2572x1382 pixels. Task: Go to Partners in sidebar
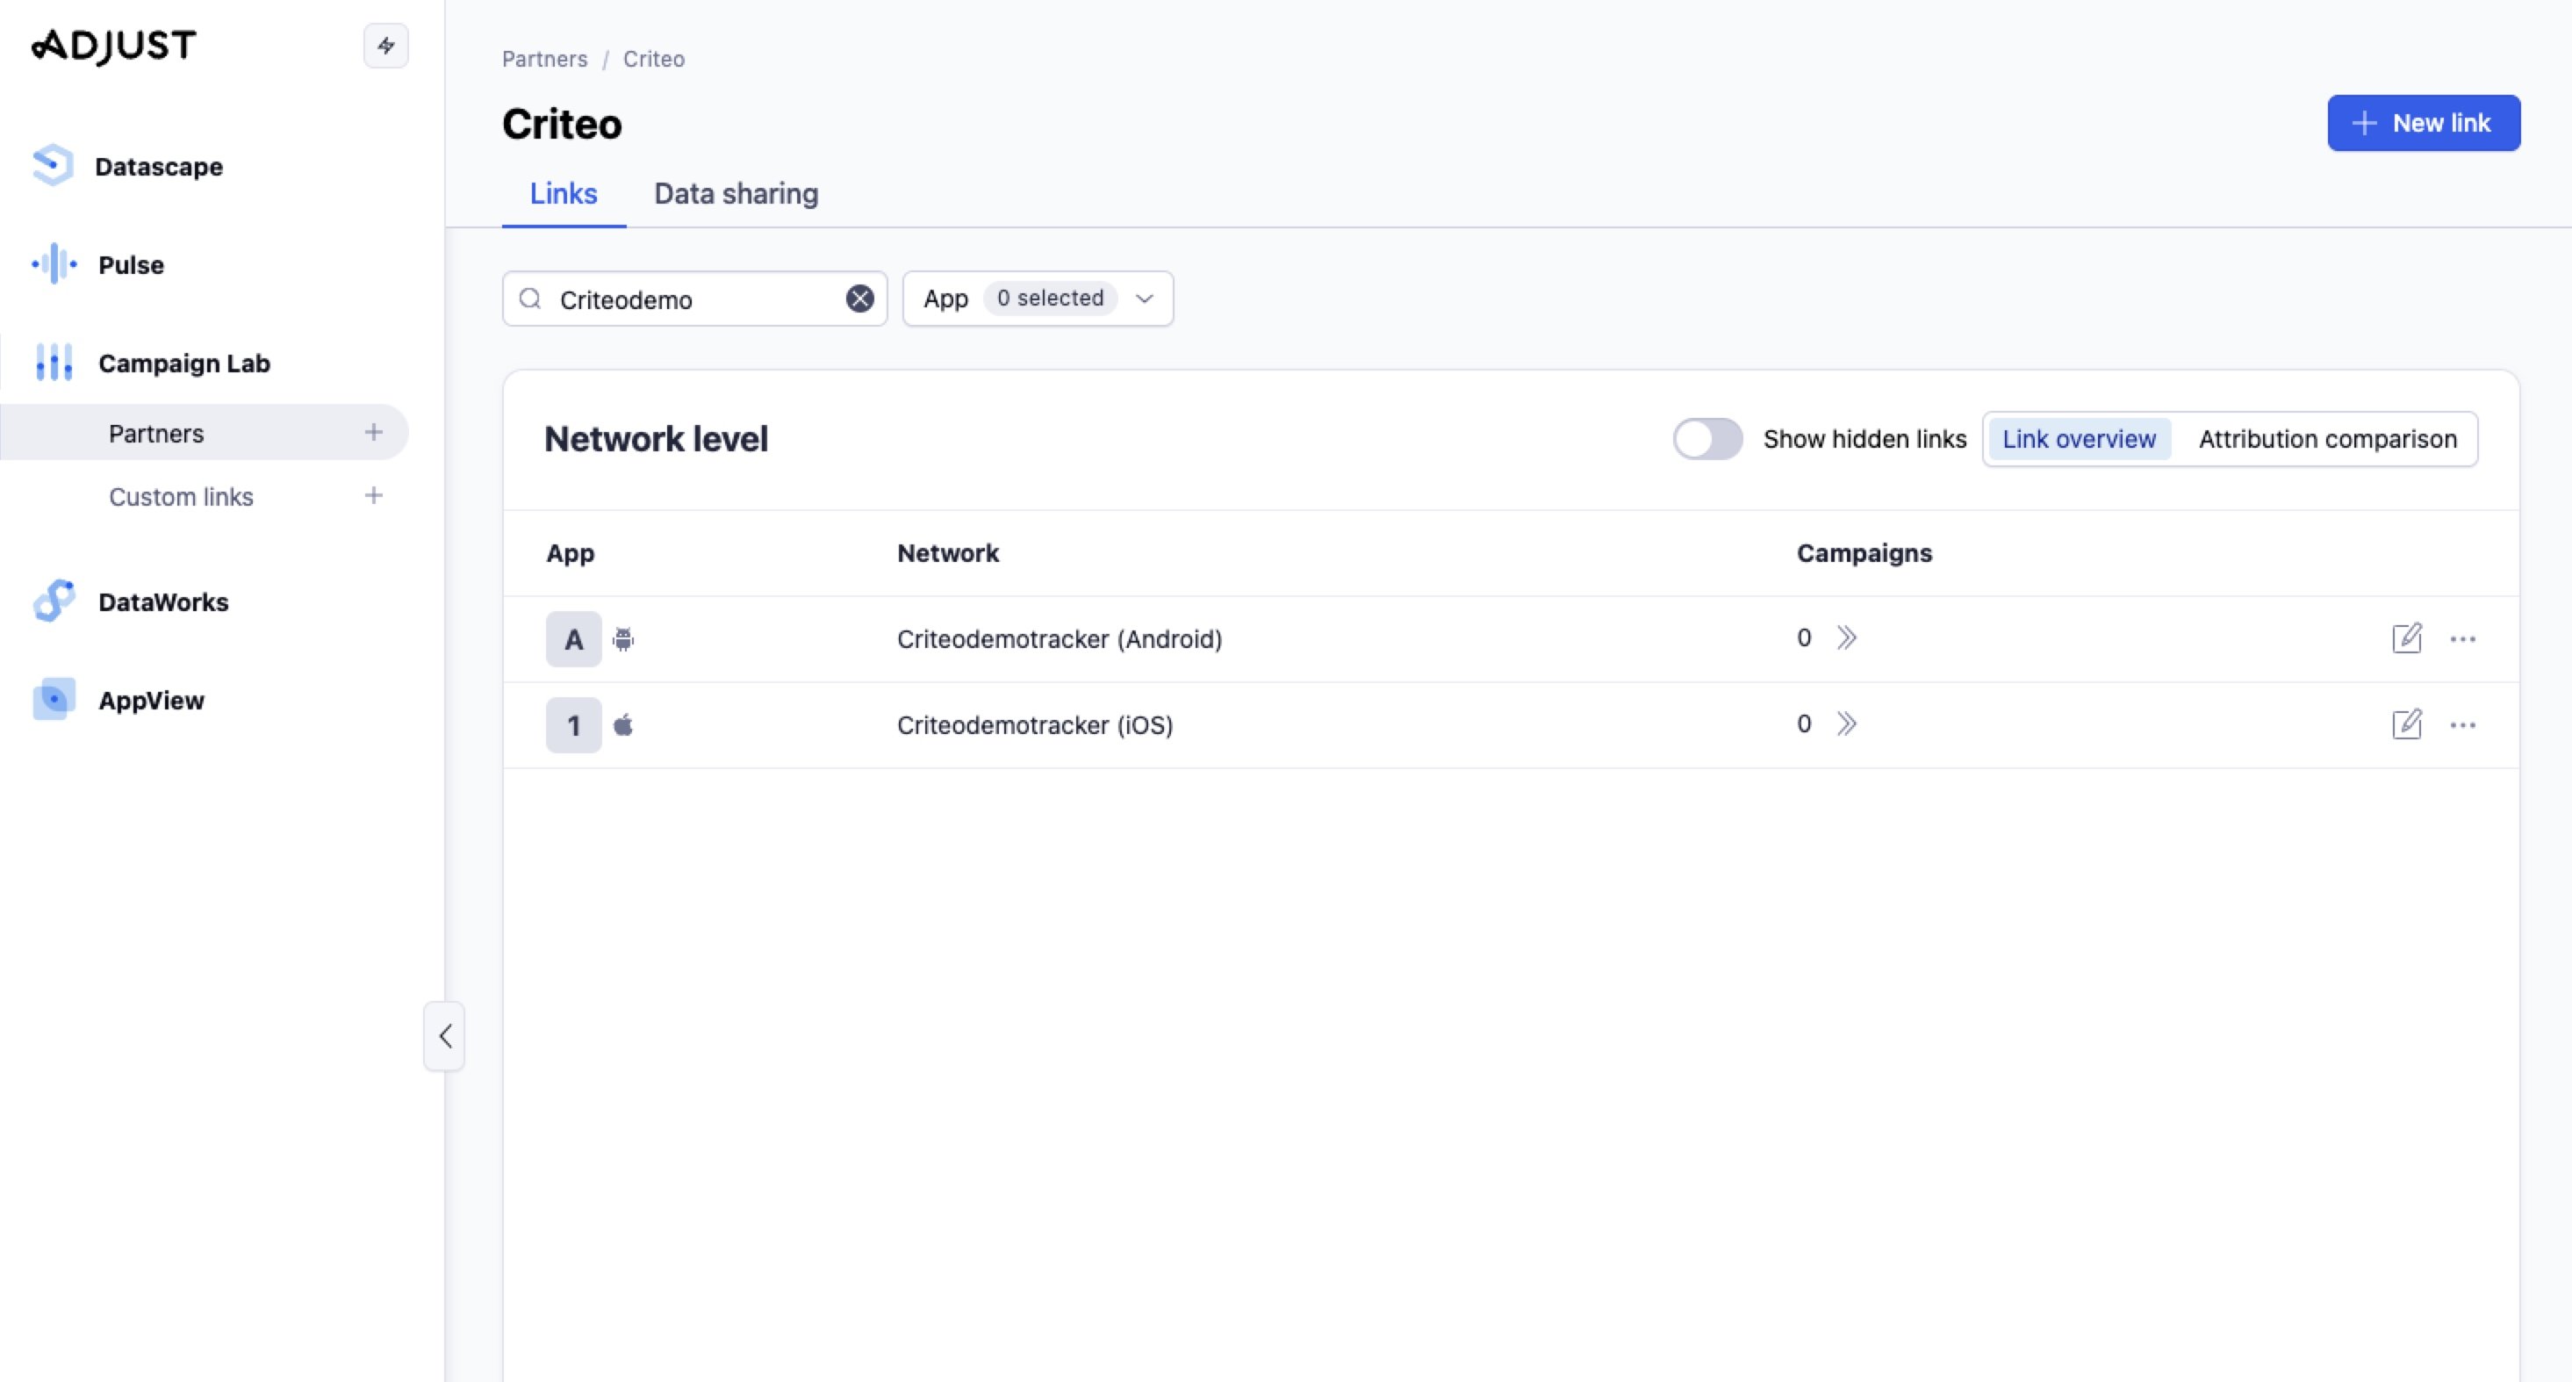click(155, 434)
